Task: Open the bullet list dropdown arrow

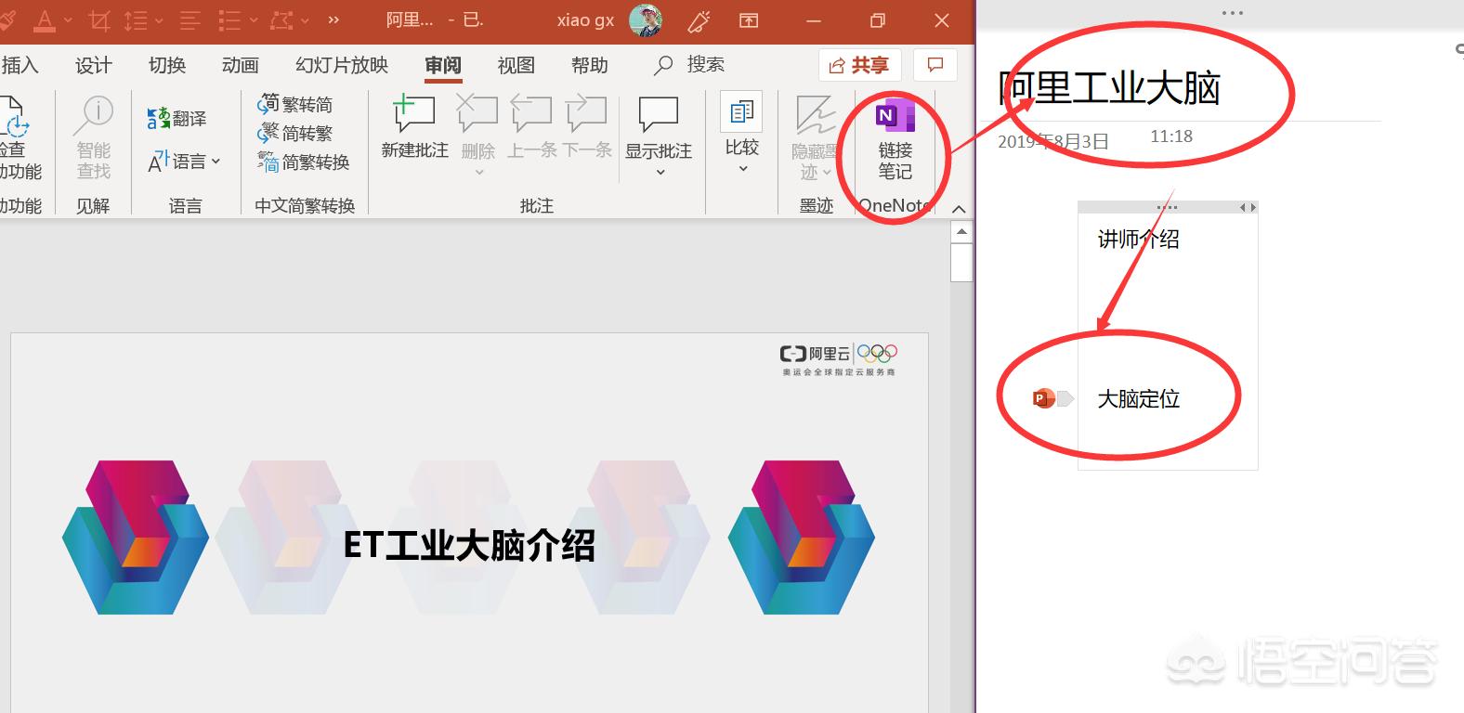Action: [253, 20]
